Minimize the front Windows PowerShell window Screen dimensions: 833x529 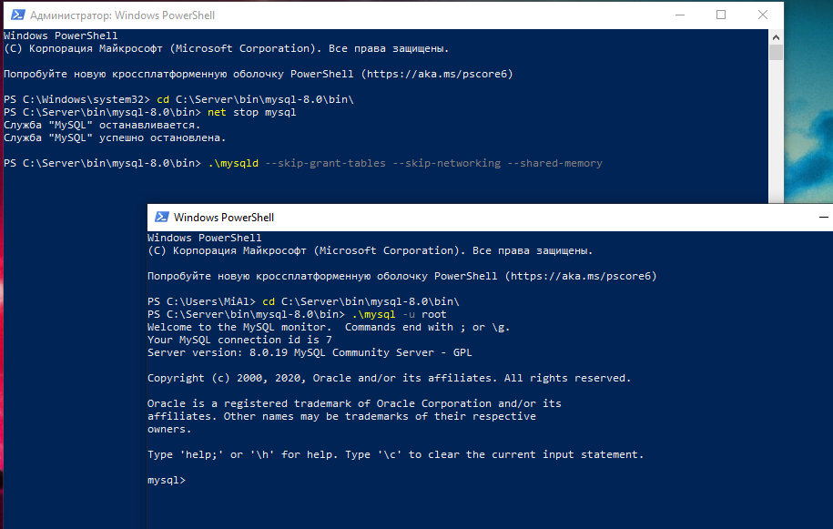(823, 217)
